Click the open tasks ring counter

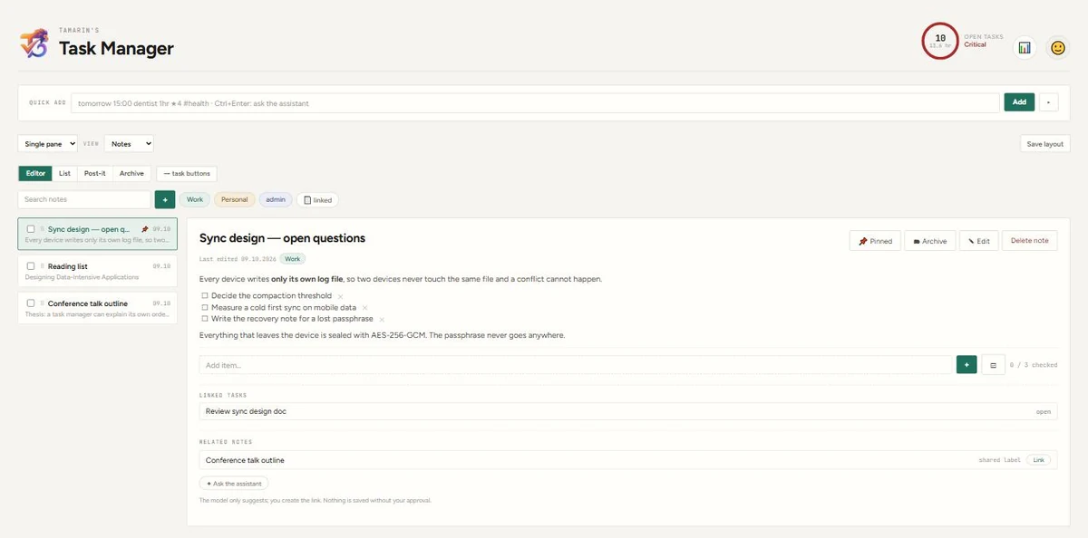940,41
